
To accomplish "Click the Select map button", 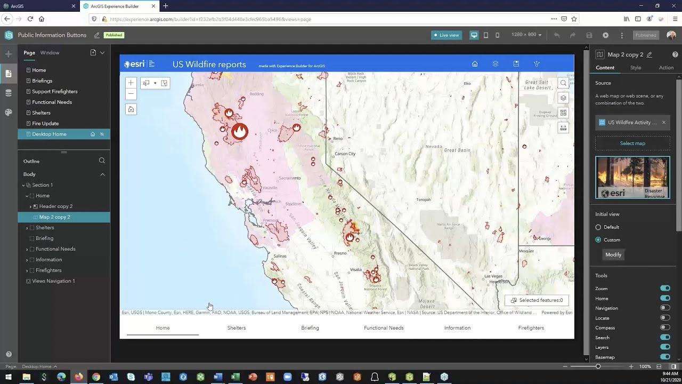I will (x=632, y=143).
